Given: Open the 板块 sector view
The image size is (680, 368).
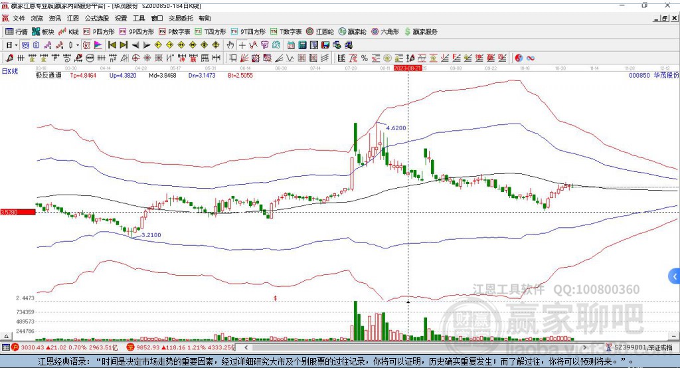Looking at the screenshot, I should pos(42,32).
